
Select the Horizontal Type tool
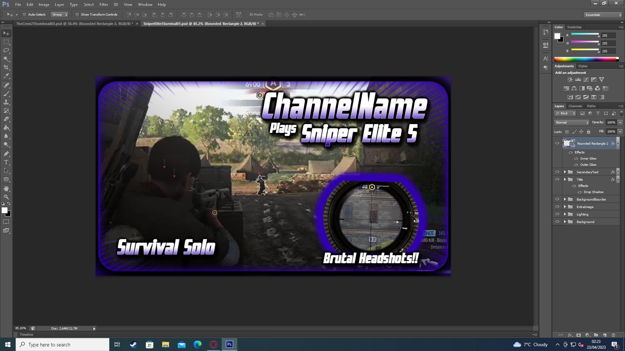click(6, 162)
